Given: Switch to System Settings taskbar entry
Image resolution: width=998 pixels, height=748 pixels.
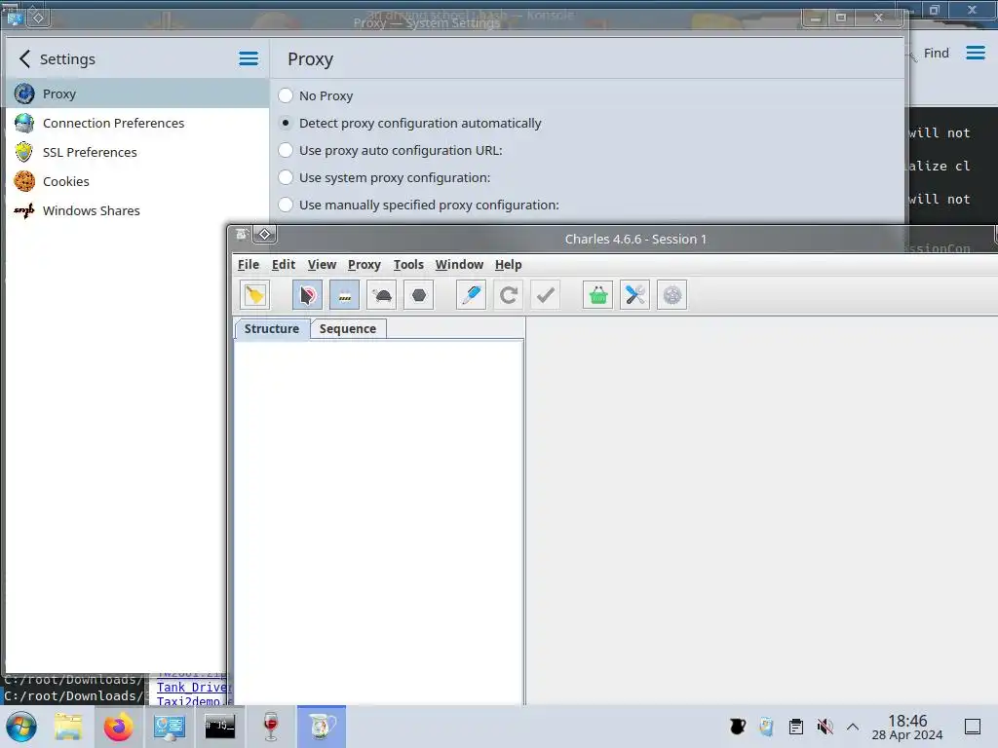Looking at the screenshot, I should 170,727.
